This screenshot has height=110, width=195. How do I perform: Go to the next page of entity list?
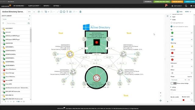14,102
